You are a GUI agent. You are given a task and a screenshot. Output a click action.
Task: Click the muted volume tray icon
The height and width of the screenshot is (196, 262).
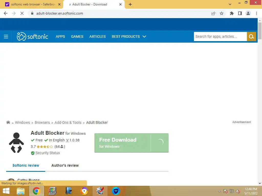[x=238, y=191]
